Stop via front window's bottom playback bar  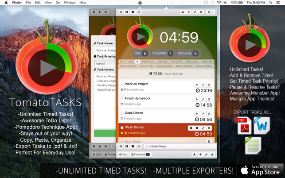(133, 146)
